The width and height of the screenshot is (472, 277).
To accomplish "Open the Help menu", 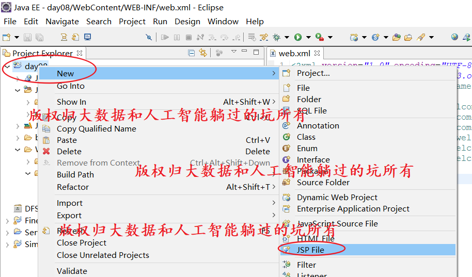I will pyautogui.click(x=255, y=22).
